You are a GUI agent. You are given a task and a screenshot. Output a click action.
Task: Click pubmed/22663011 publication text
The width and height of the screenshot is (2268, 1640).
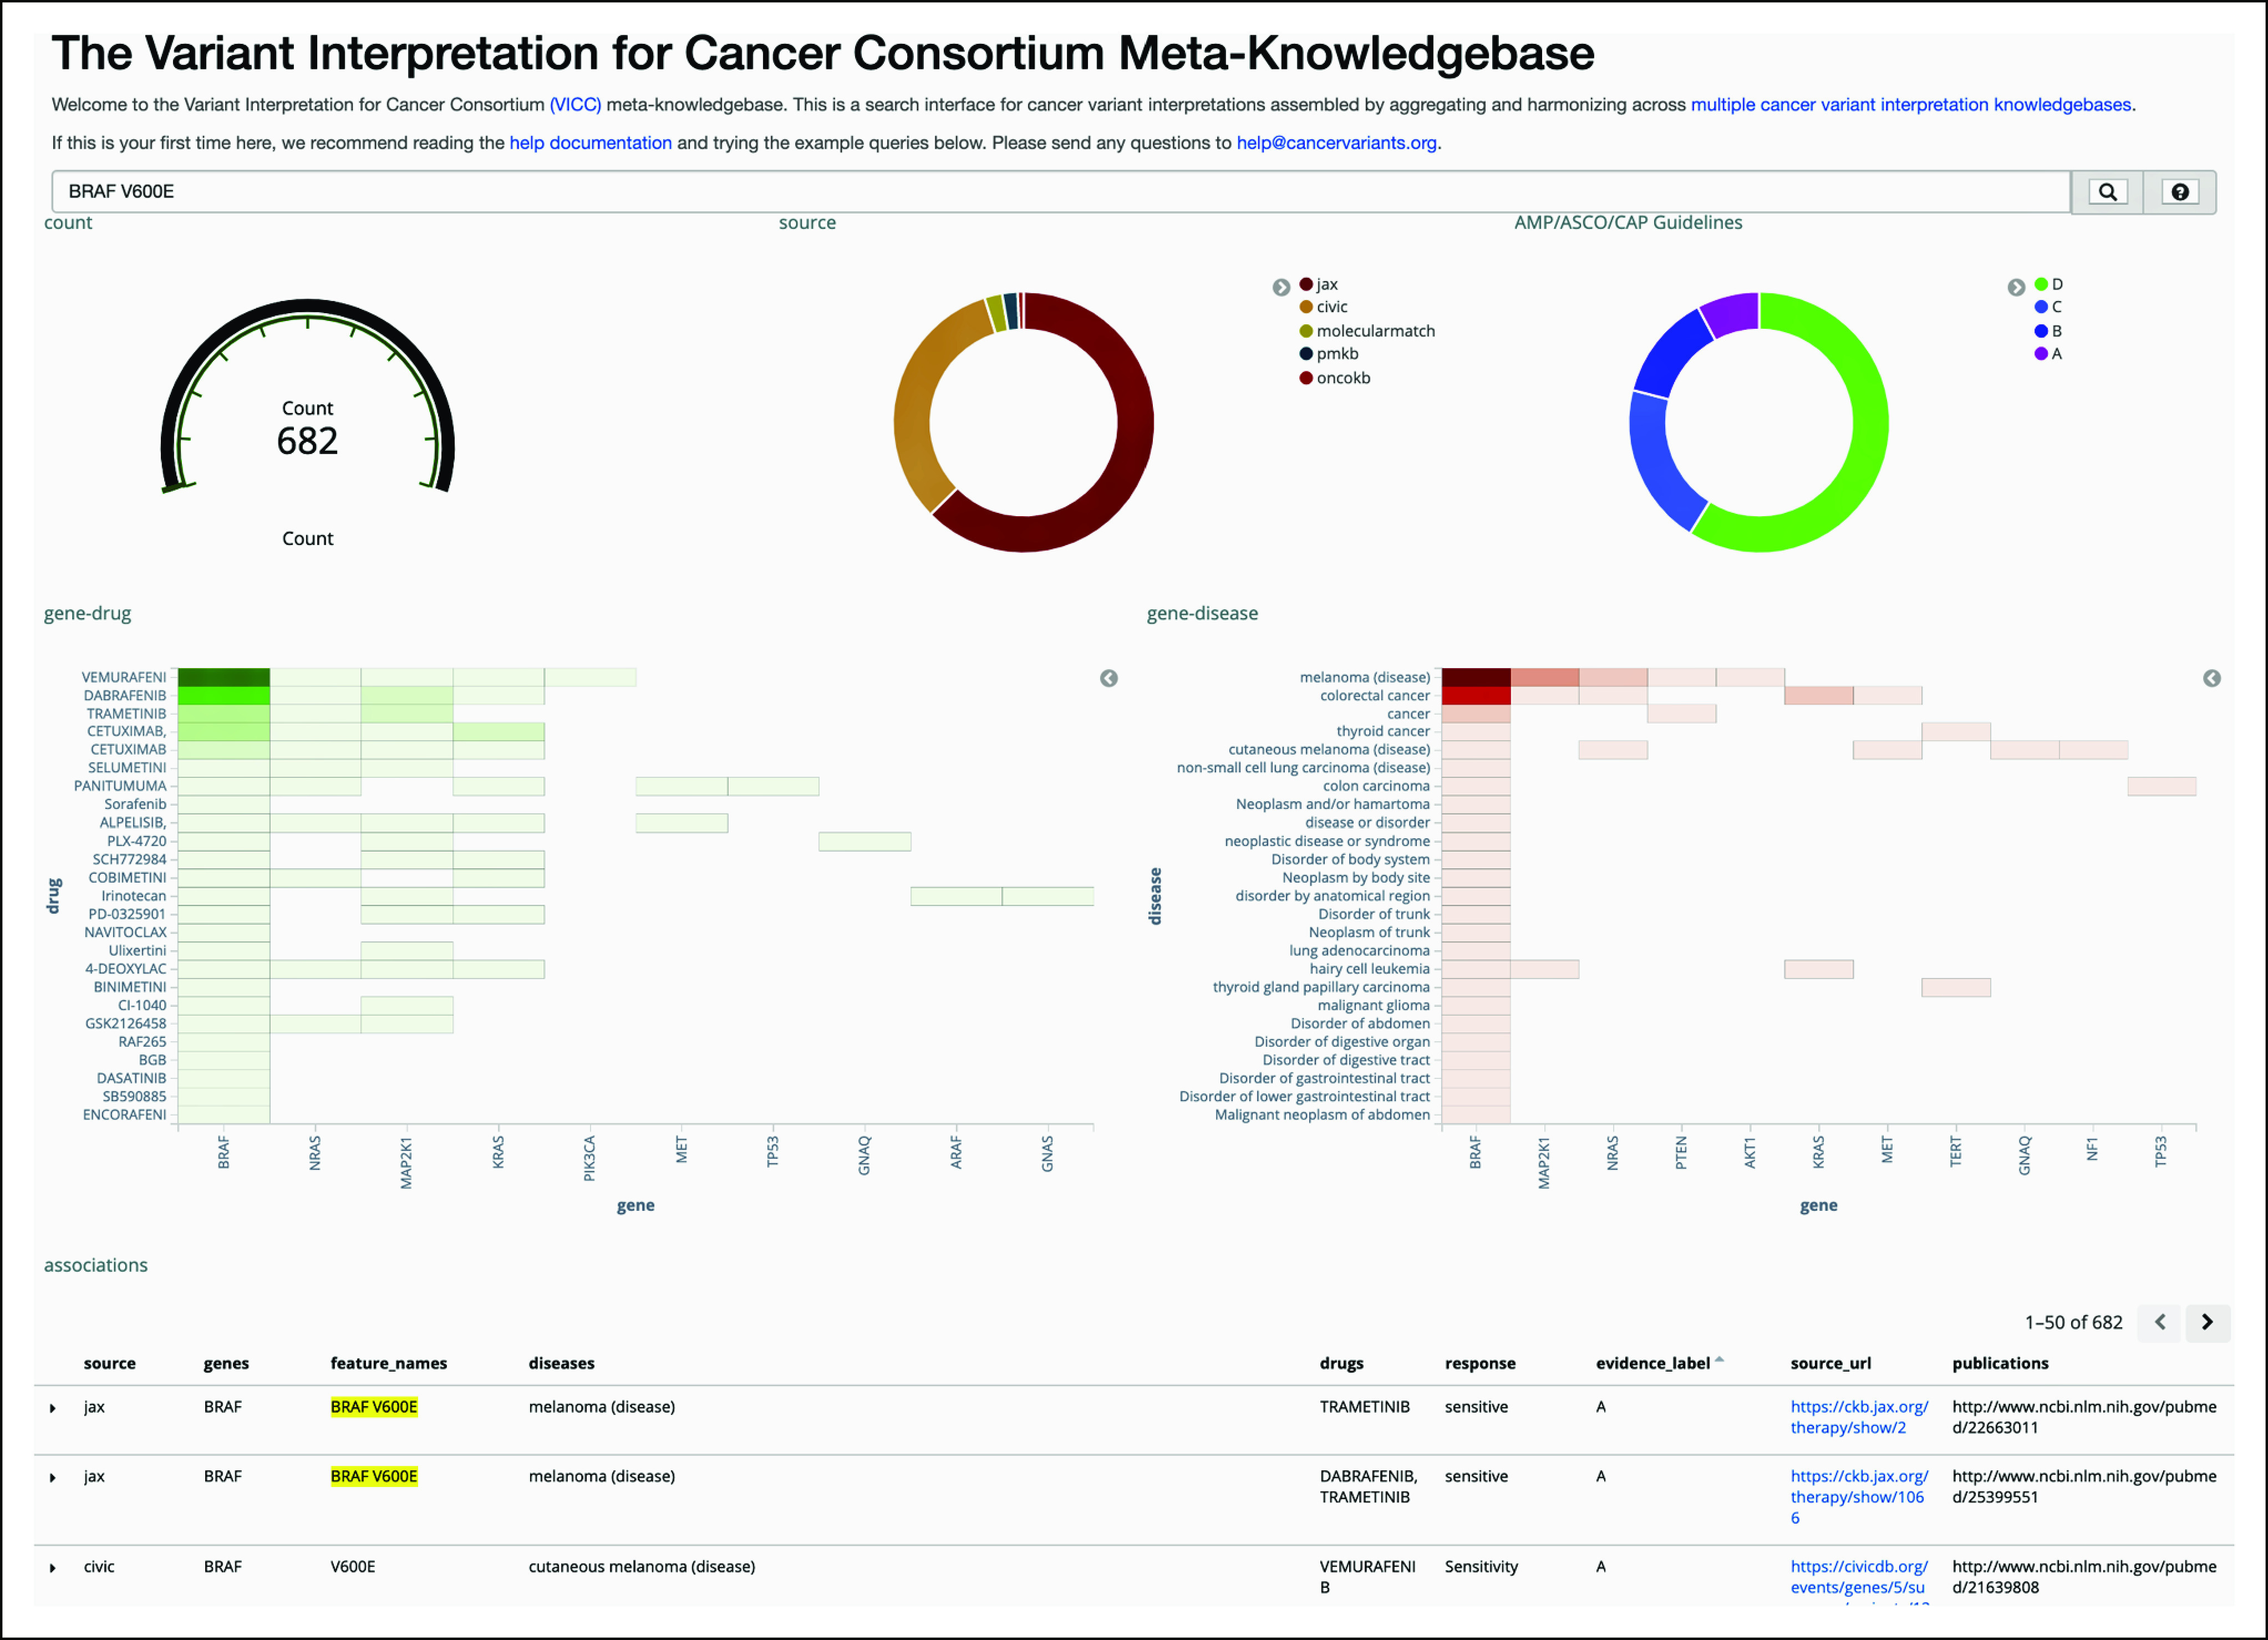point(2084,1418)
